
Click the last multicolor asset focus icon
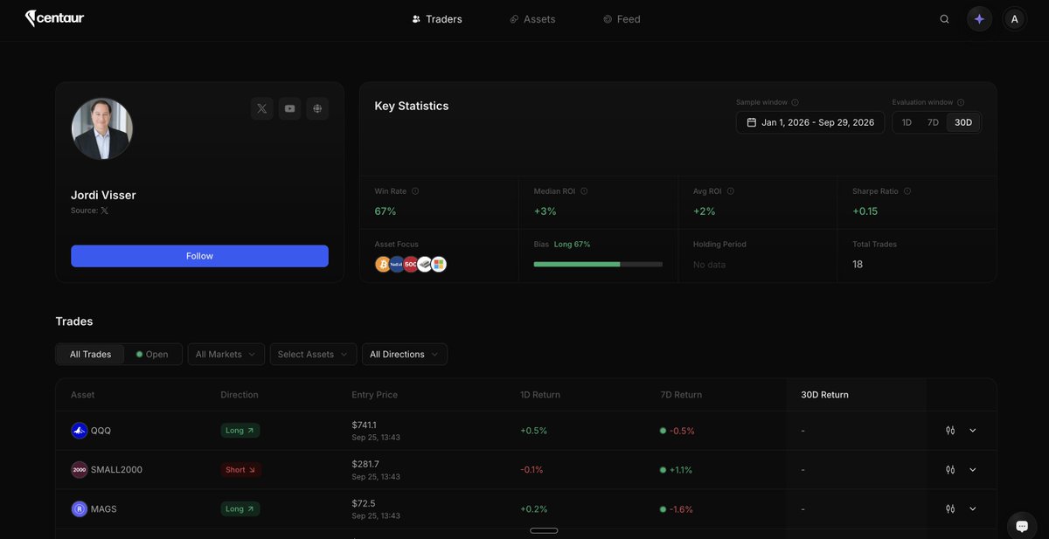click(439, 264)
